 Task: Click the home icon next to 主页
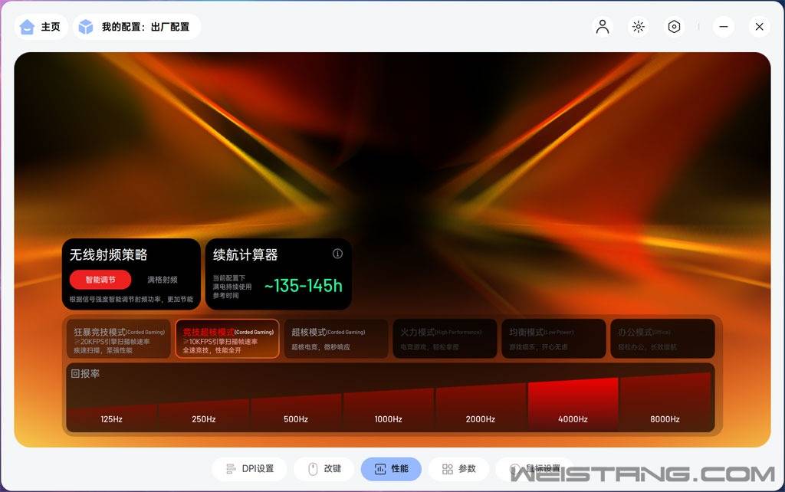[x=25, y=26]
